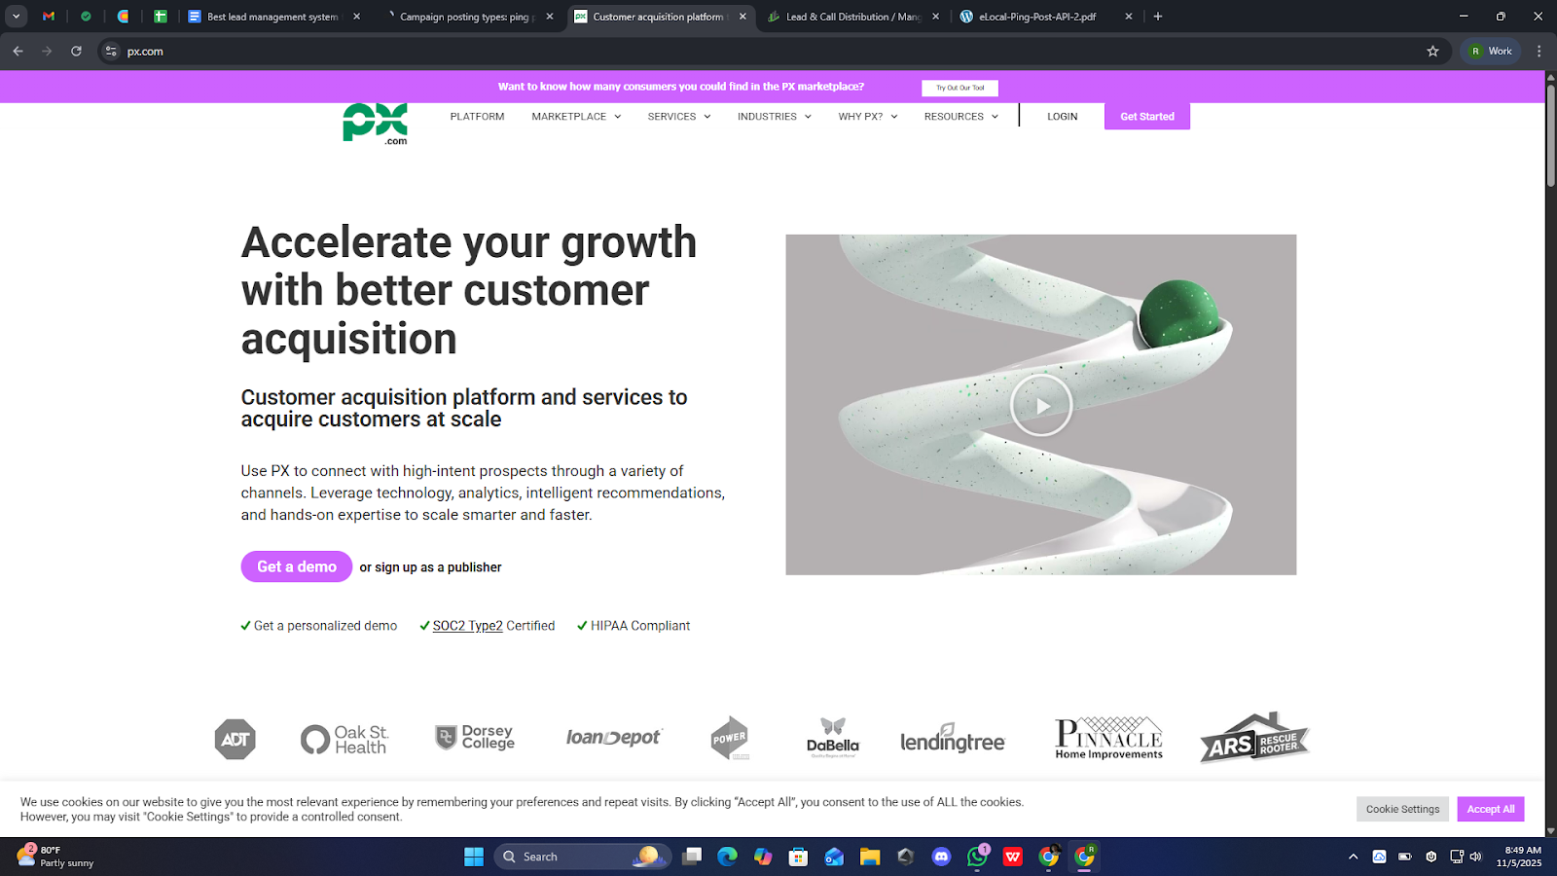Click the lendingtree logo
This screenshot has width=1557, height=876.
(x=953, y=739)
